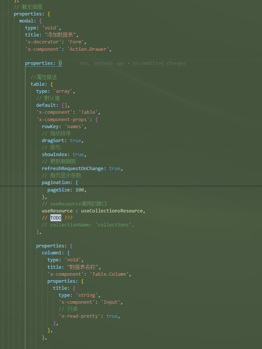Click the column1 object key
Viewport: 262px width, 349px height.
tap(53, 253)
